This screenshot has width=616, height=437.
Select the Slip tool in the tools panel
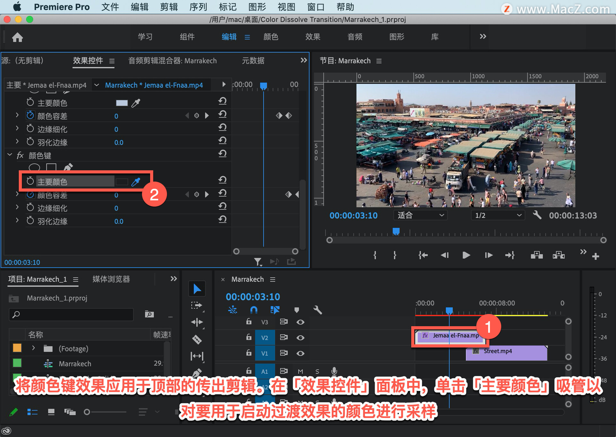pos(197,356)
